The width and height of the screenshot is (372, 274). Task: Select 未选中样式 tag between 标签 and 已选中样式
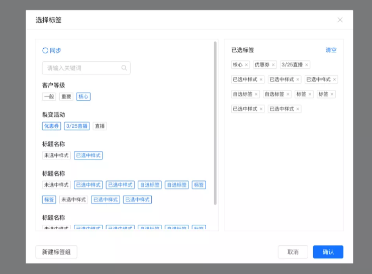73,200
